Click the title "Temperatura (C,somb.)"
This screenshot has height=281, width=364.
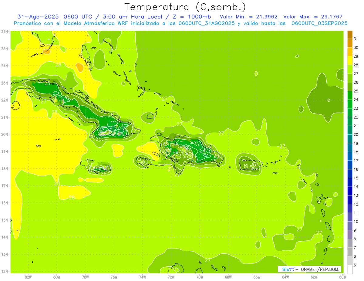point(185,7)
